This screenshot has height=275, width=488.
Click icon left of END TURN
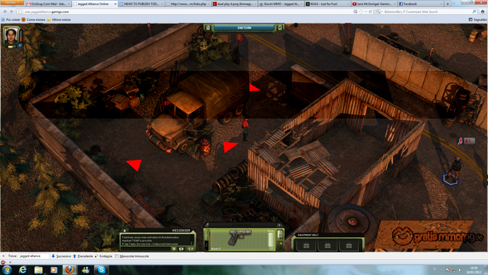point(208,28)
